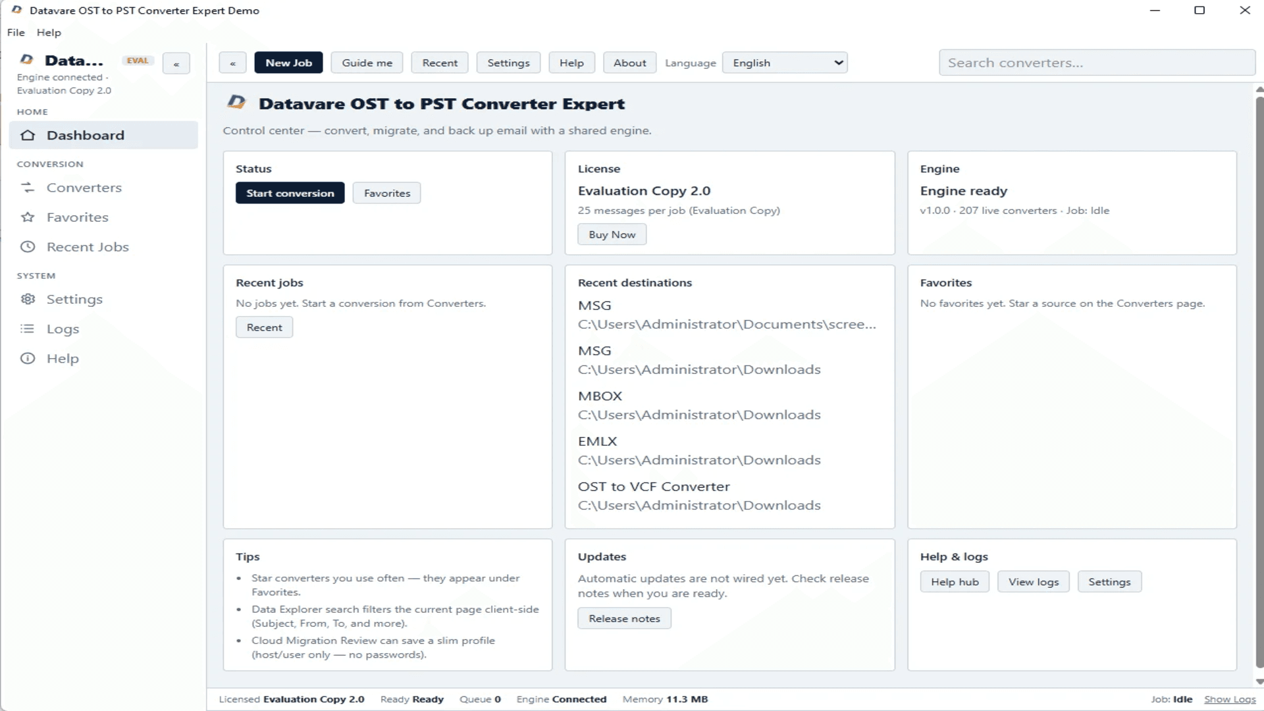Click the Buy Now button

612,234
